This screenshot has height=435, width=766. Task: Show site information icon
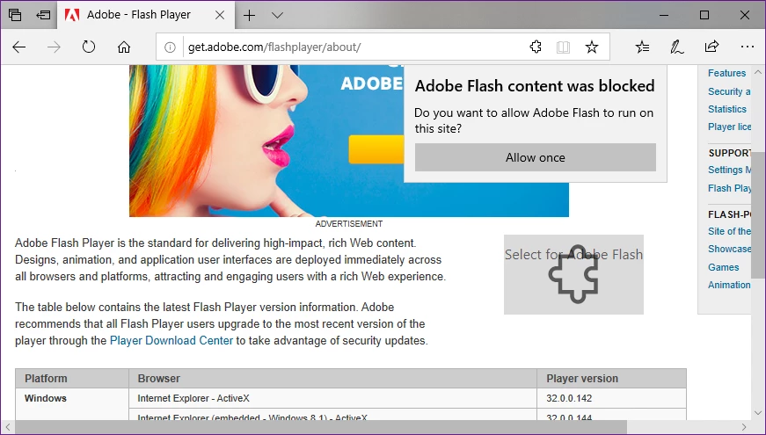click(x=170, y=47)
